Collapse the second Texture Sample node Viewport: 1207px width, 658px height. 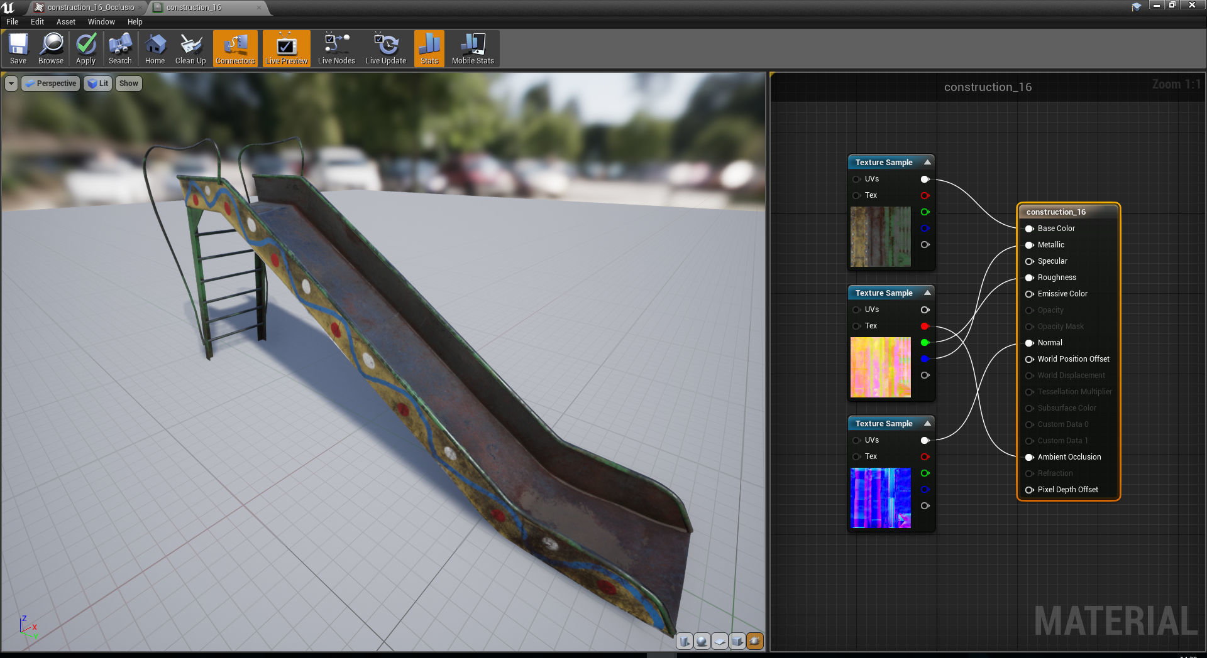click(x=927, y=293)
